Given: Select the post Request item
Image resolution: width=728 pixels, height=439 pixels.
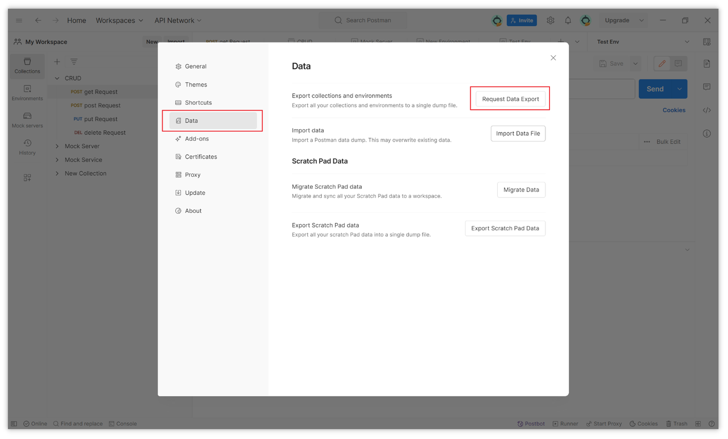Looking at the screenshot, I should (x=102, y=106).
